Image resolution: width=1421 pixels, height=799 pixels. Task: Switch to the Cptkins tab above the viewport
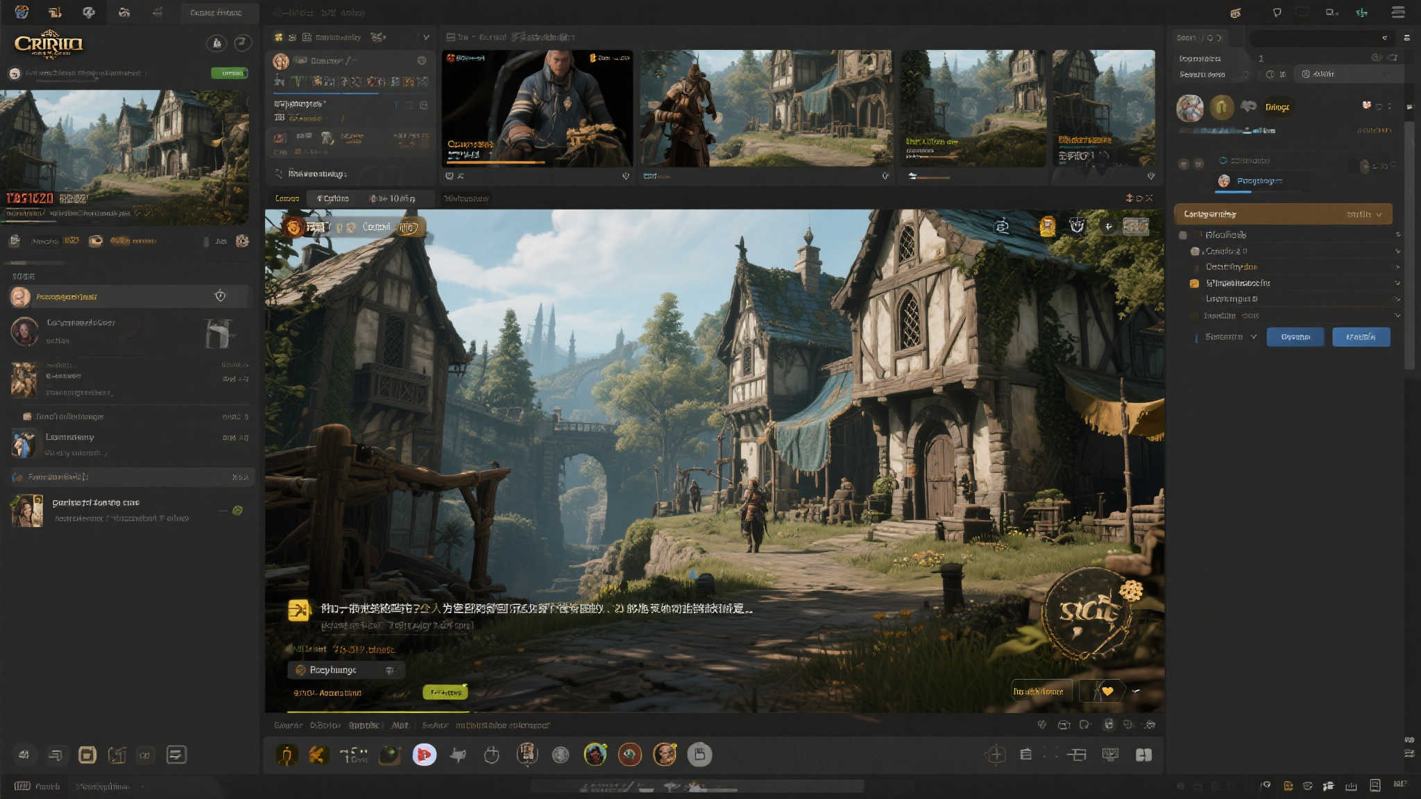coord(333,198)
